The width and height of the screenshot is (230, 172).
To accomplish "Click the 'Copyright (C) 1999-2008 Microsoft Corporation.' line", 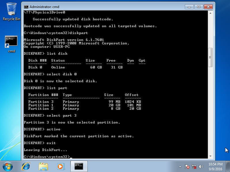I will [76, 43].
